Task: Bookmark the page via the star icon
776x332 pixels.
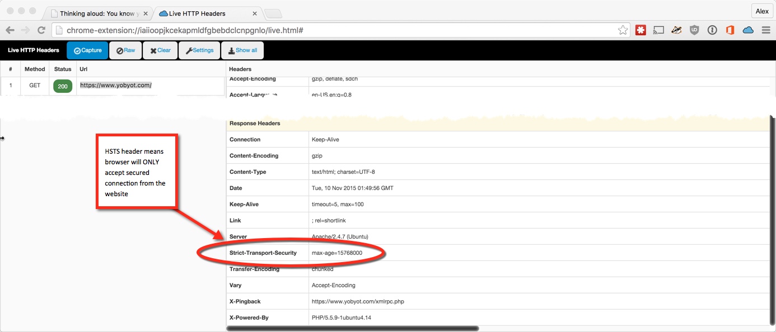Action: point(623,31)
